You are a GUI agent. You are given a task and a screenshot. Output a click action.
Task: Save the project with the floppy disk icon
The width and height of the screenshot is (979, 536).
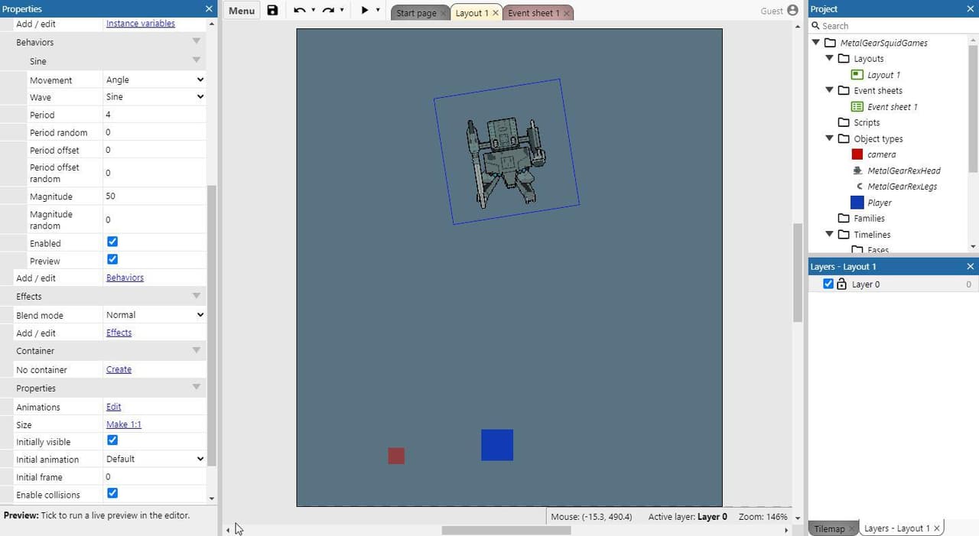(x=272, y=11)
